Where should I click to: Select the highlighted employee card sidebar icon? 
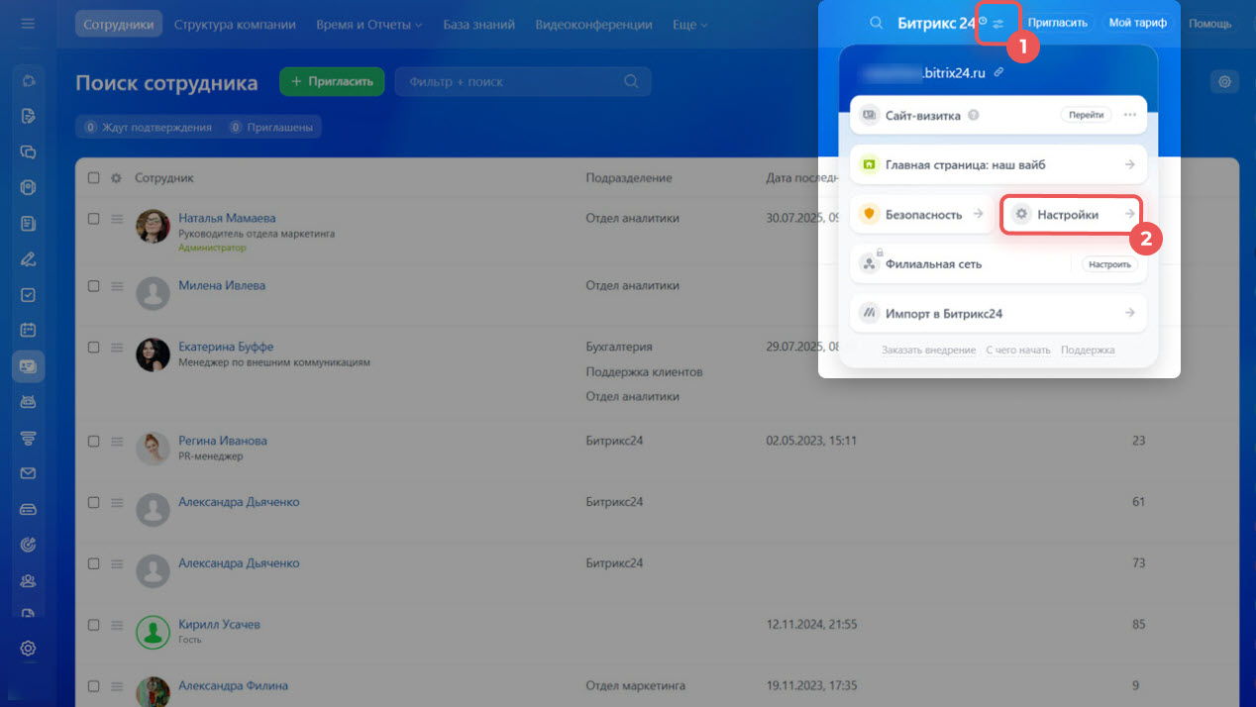point(28,366)
